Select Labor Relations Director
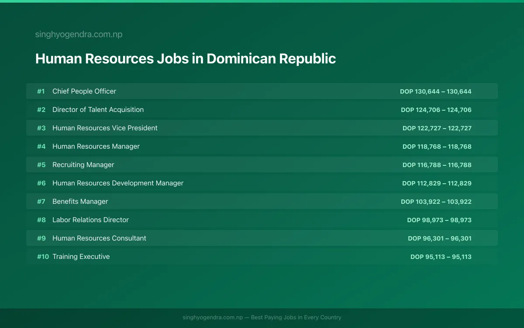The image size is (524, 328). (x=90, y=220)
